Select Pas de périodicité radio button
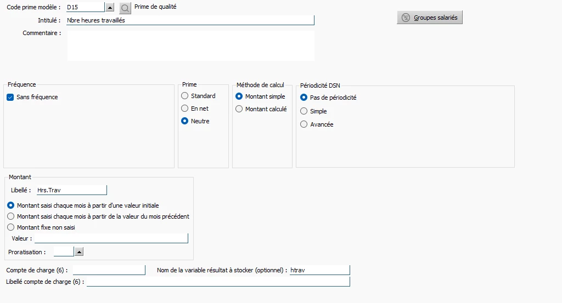Viewport: 562px width, 303px height. (304, 98)
